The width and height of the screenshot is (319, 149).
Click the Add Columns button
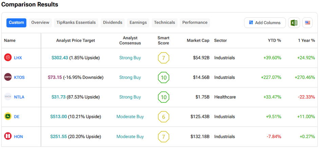tap(265, 23)
